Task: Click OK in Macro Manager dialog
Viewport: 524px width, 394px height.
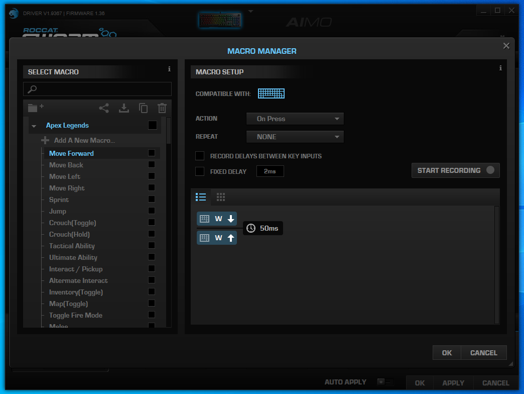Action: pos(447,353)
